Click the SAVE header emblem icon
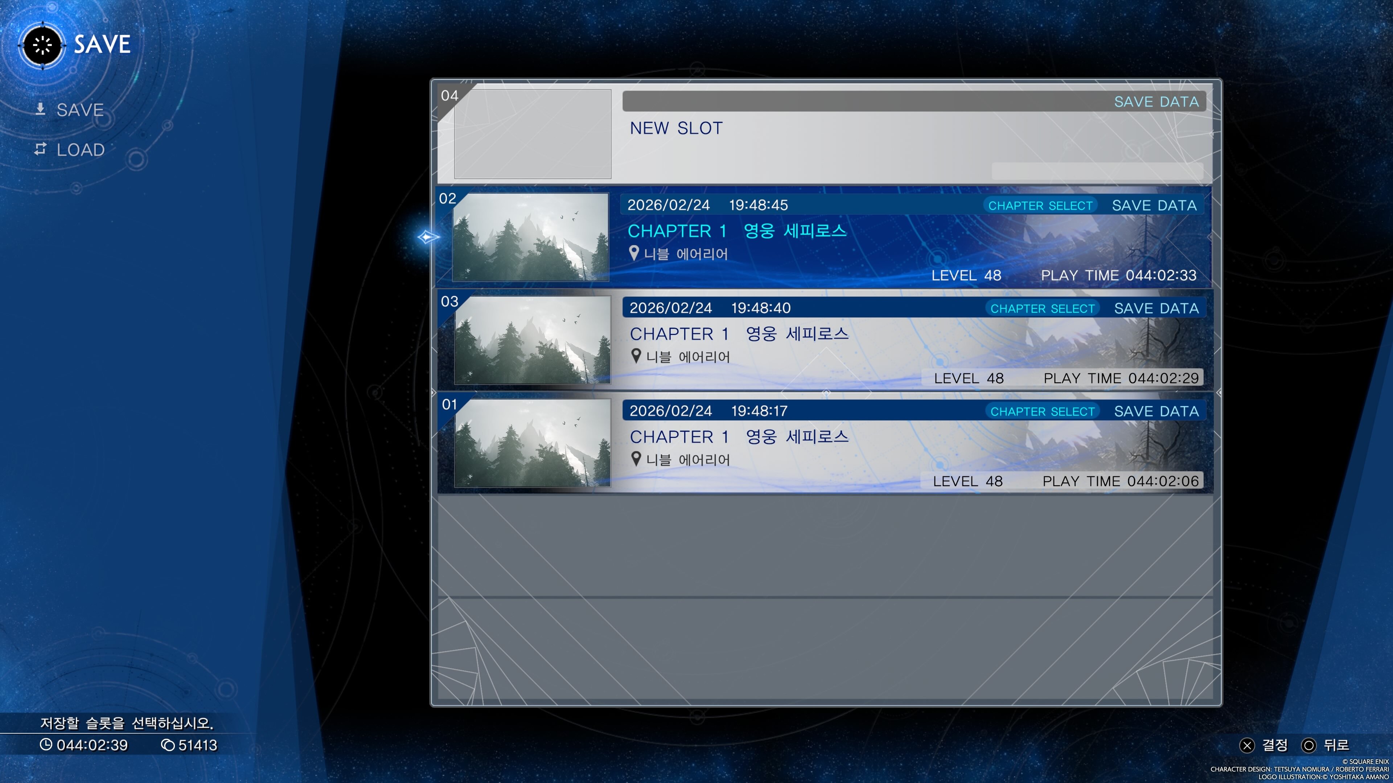The height and width of the screenshot is (783, 1393). [x=42, y=45]
